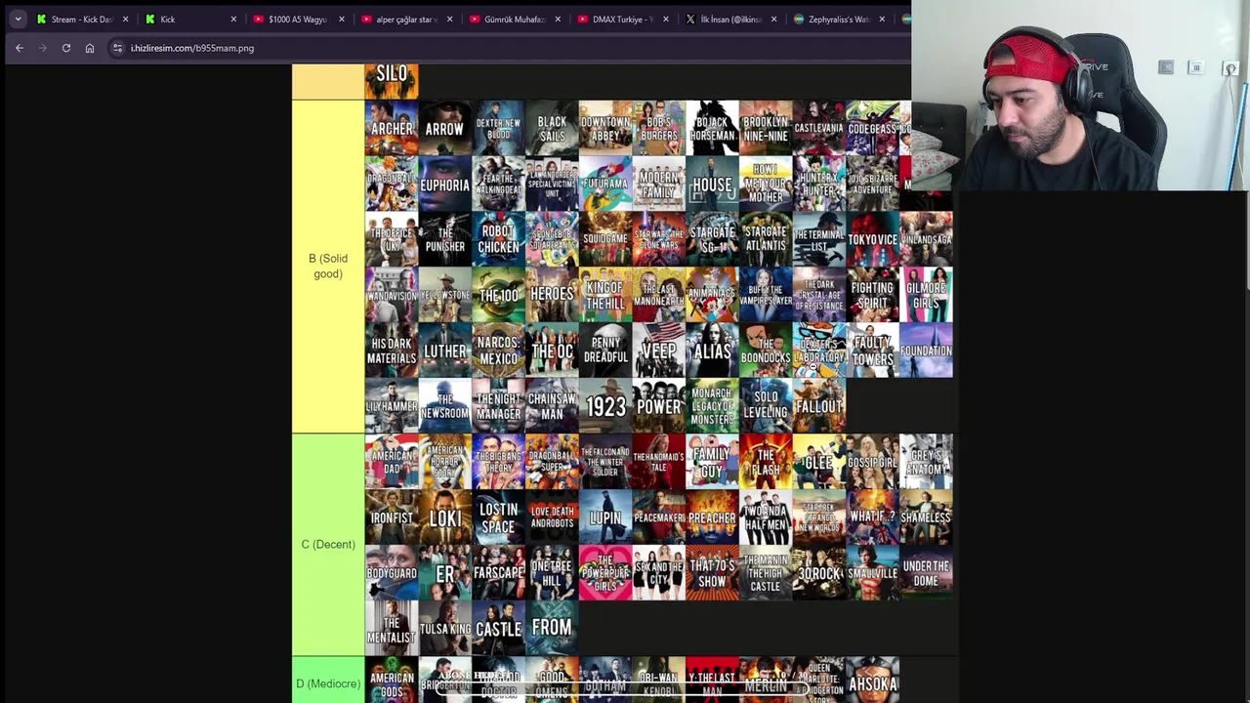Go back to the previous page

pos(20,48)
